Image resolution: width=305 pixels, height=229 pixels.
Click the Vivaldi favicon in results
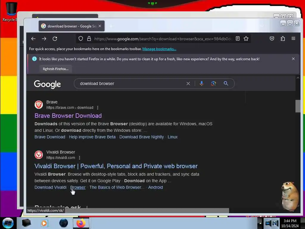coord(39,155)
